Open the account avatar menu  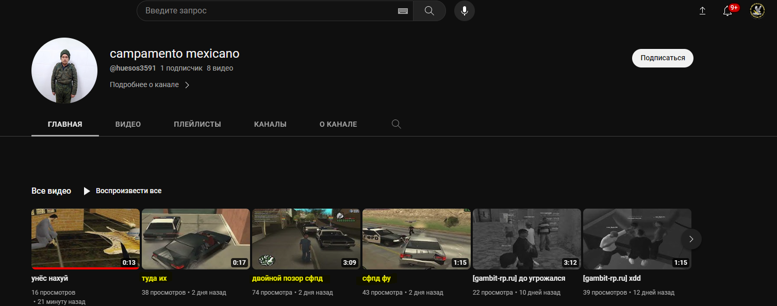click(x=757, y=11)
